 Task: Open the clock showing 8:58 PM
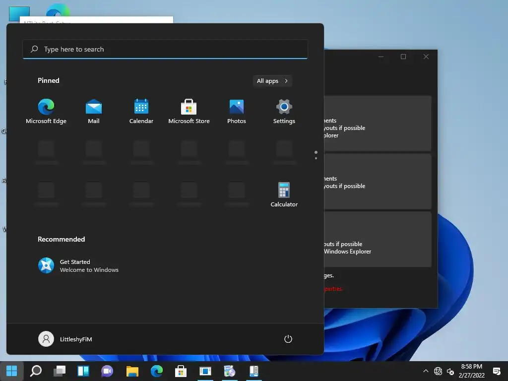pyautogui.click(x=471, y=371)
